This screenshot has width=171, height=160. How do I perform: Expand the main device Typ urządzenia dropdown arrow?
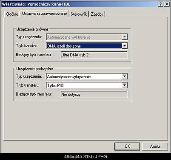click(x=125, y=37)
